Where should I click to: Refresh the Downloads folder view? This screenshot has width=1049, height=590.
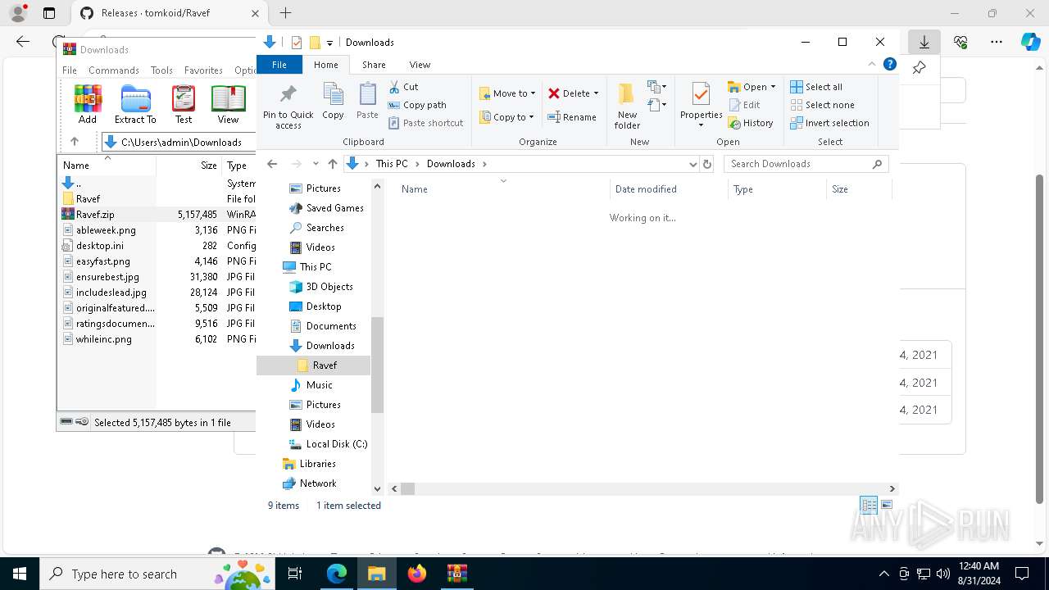coord(707,164)
